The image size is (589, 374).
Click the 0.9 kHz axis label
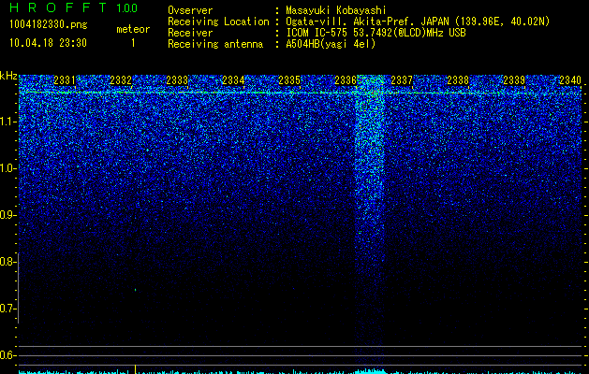[x=8, y=215]
